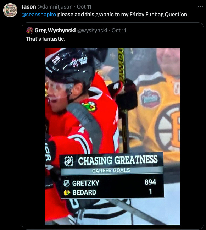The height and width of the screenshot is (230, 206).
Task: Click the NHL logo next to Gretzky
Action: pos(67,183)
